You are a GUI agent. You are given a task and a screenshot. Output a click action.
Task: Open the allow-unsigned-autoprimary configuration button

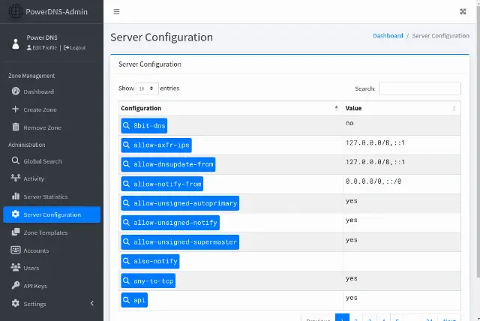180,203
